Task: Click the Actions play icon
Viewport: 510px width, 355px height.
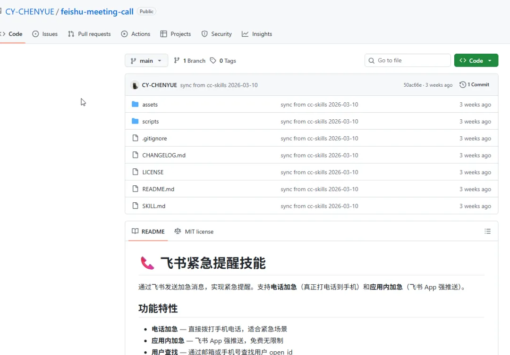Action: tap(124, 34)
